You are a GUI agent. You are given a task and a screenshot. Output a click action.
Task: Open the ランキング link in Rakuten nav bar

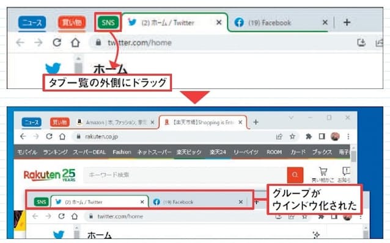(x=55, y=152)
